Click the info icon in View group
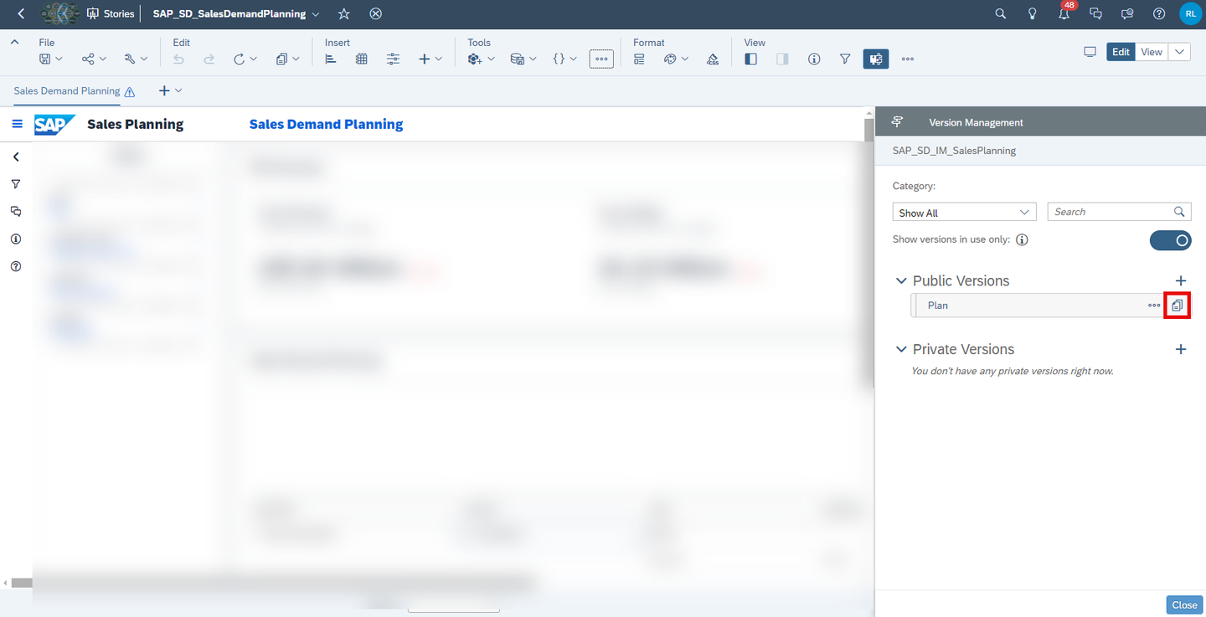The image size is (1206, 617). tap(814, 59)
